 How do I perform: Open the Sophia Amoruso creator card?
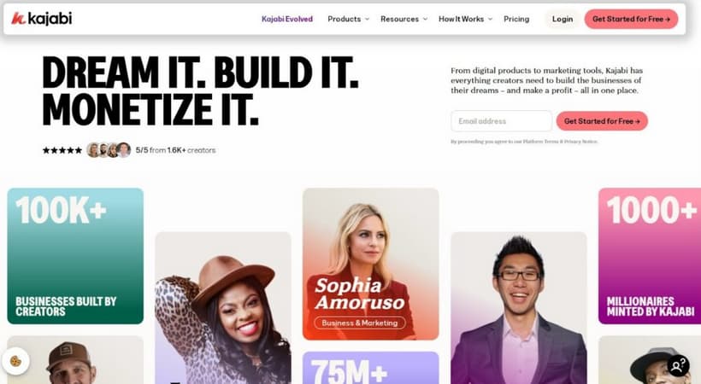[x=371, y=264]
